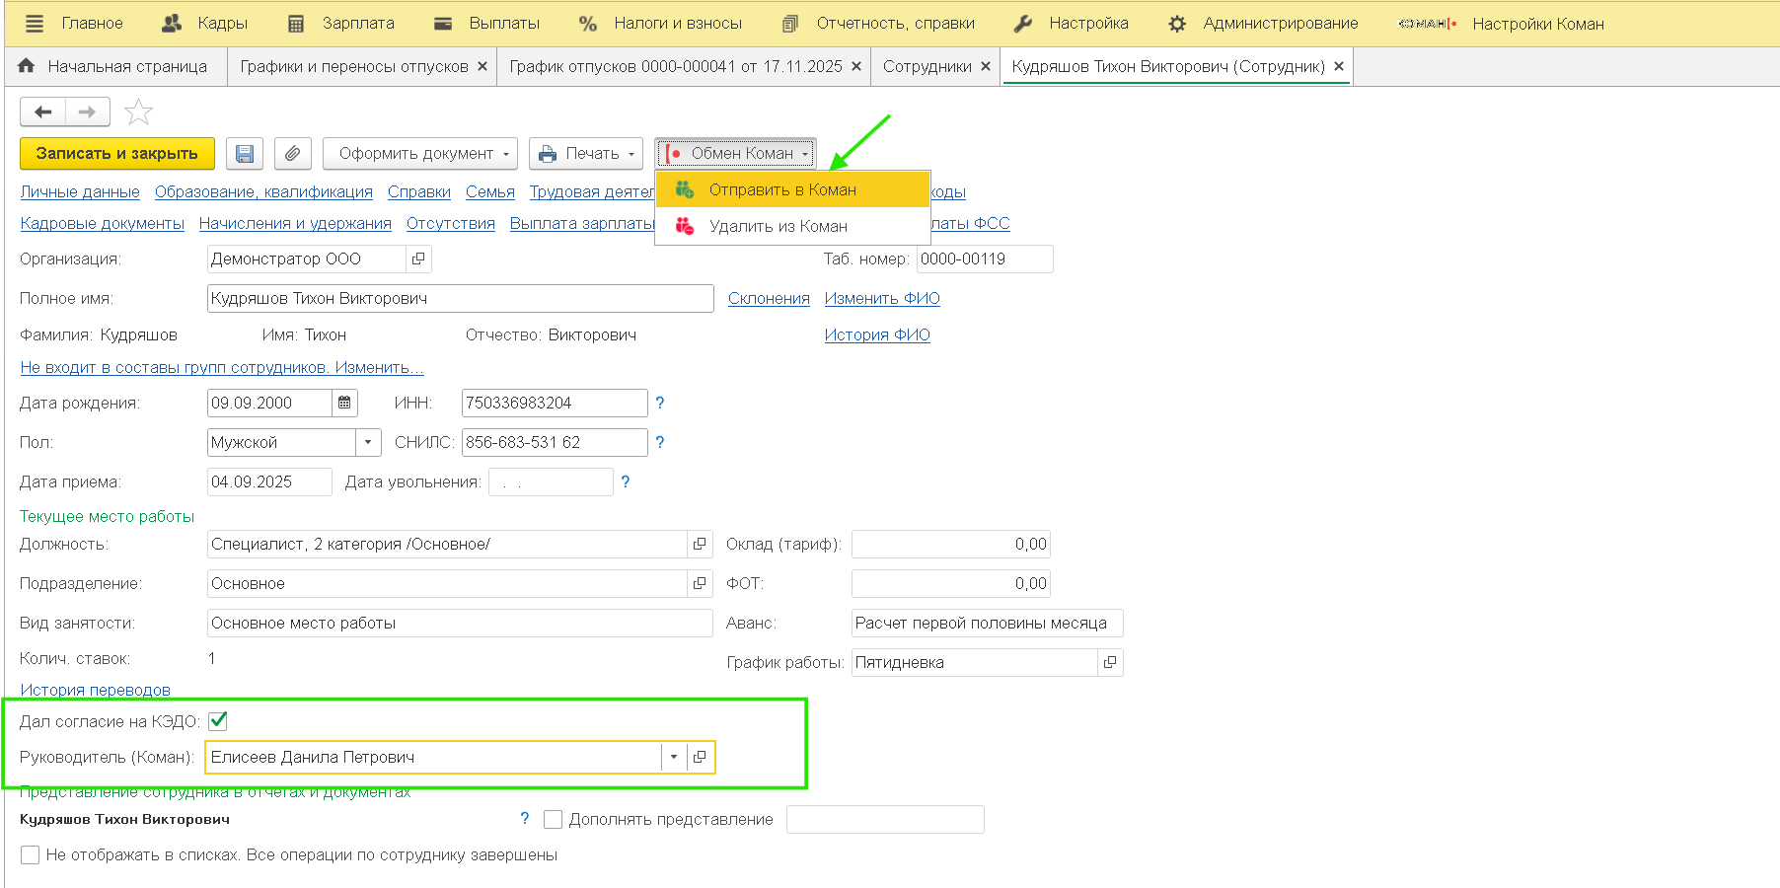Select Отправить в Коман menu item
Image resolution: width=1780 pixels, height=888 pixels.
[x=781, y=189]
